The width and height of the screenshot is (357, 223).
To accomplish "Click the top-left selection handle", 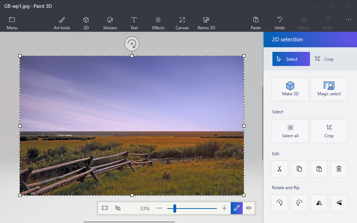I will 20,56.
